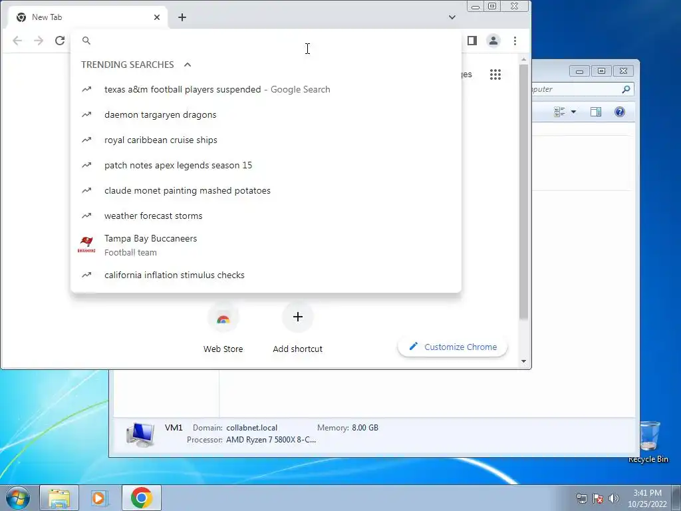This screenshot has height=511, width=681.
Task: Click the collabnet.local domain text
Action: pos(251,428)
